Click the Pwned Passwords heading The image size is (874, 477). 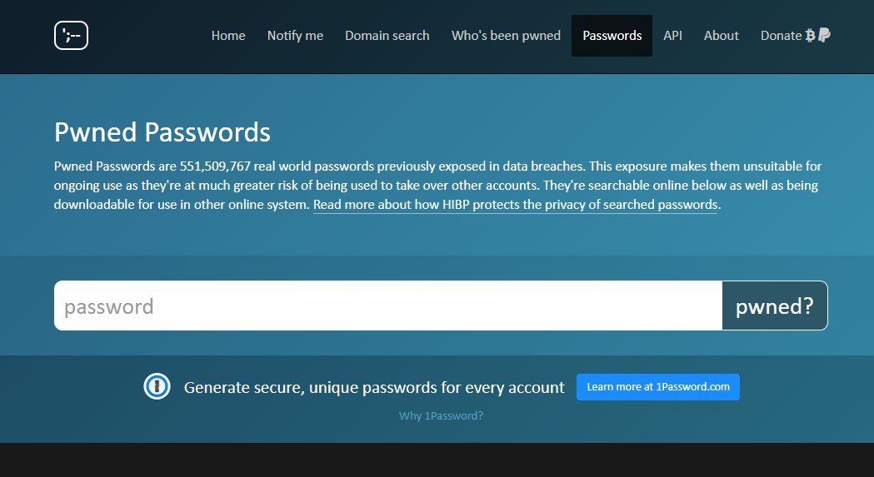(162, 132)
